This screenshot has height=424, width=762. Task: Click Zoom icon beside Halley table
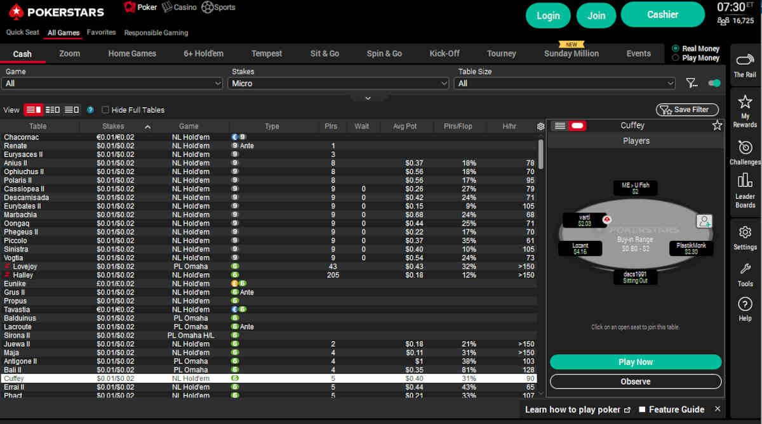[8, 275]
